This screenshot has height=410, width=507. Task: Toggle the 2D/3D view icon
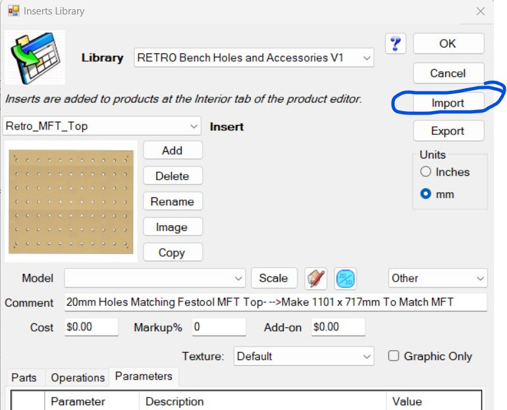tap(345, 278)
